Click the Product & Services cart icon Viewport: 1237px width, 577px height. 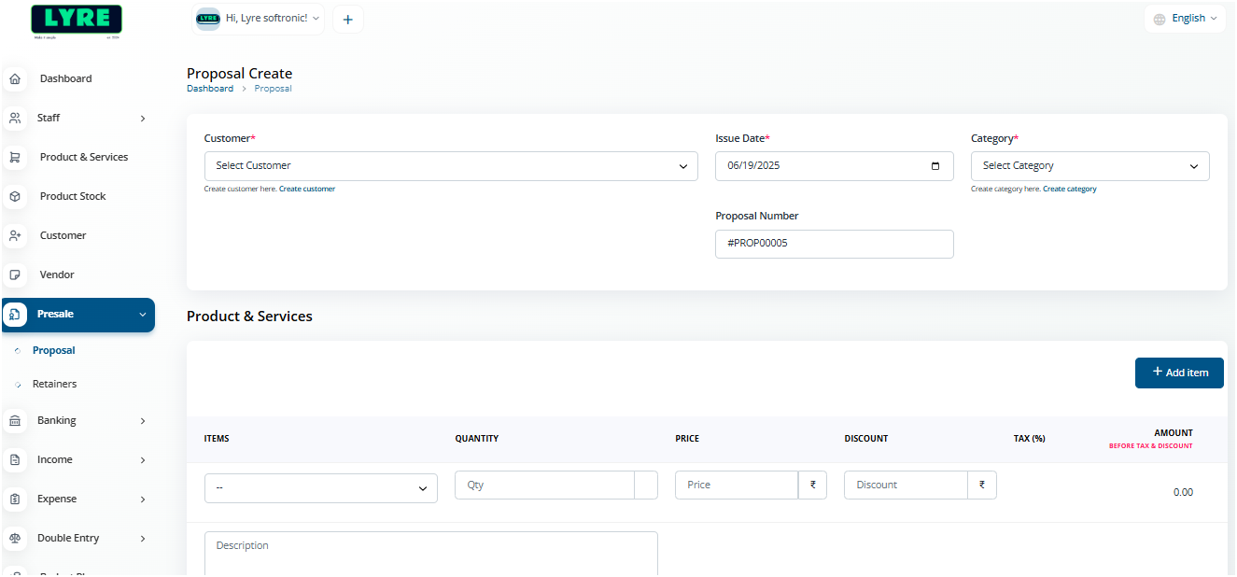[x=15, y=157]
